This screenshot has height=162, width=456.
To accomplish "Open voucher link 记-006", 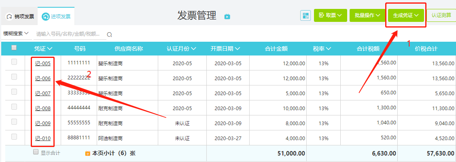I will [x=43, y=79].
